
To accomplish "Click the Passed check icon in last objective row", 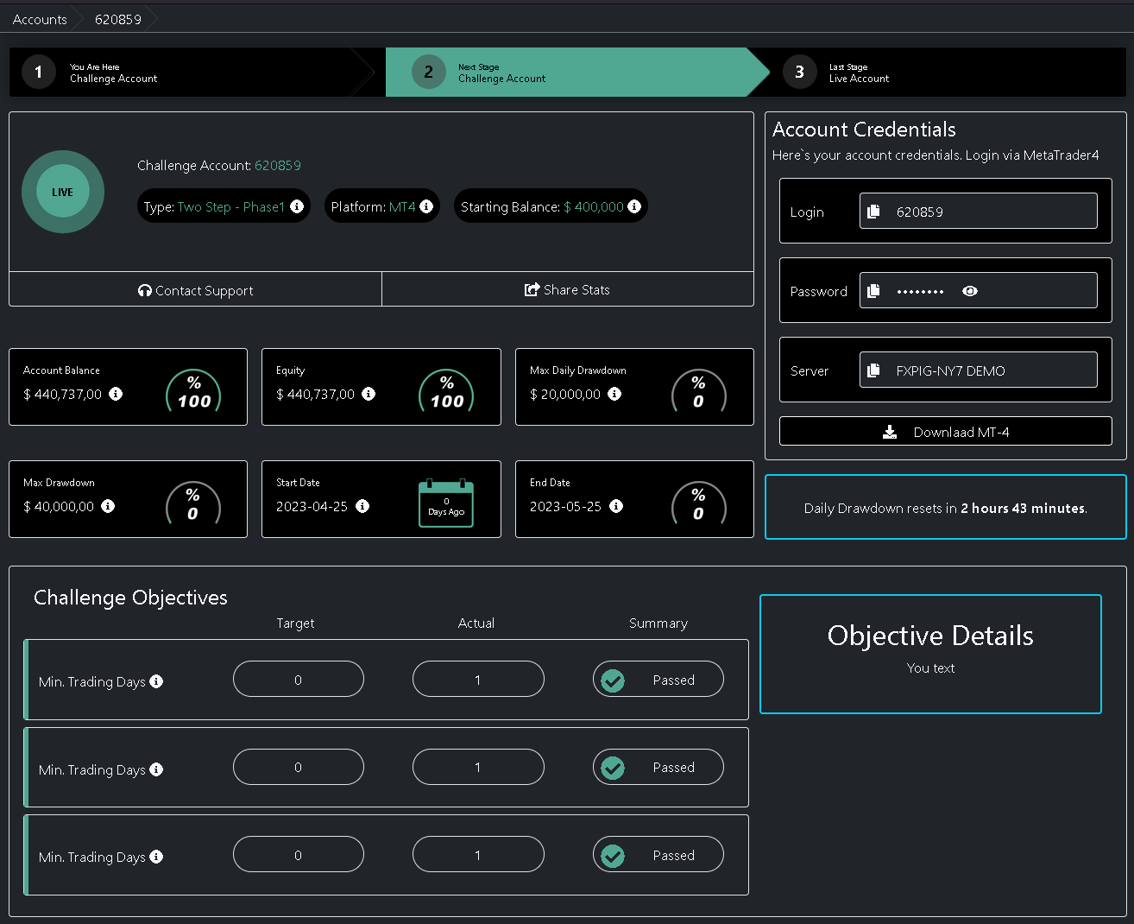I will (612, 854).
